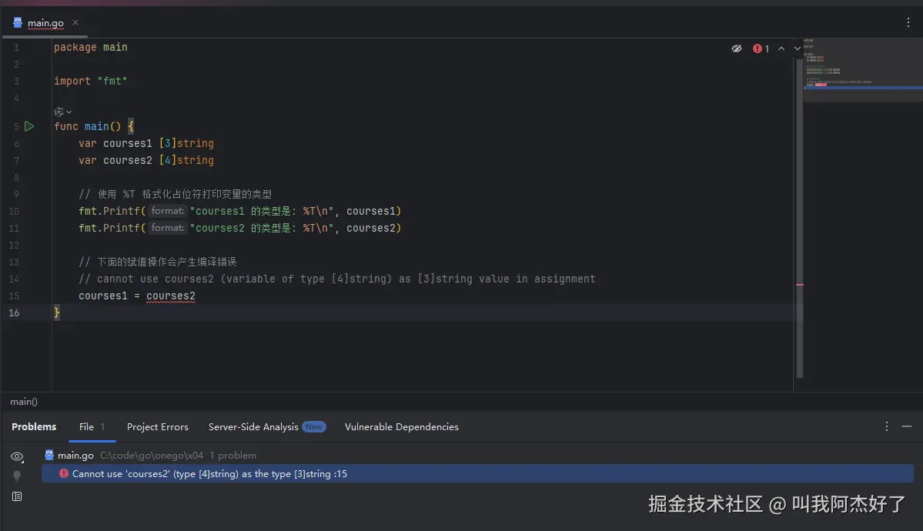Click the vertical editor scrollbar
The image size is (923, 531).
click(799, 218)
